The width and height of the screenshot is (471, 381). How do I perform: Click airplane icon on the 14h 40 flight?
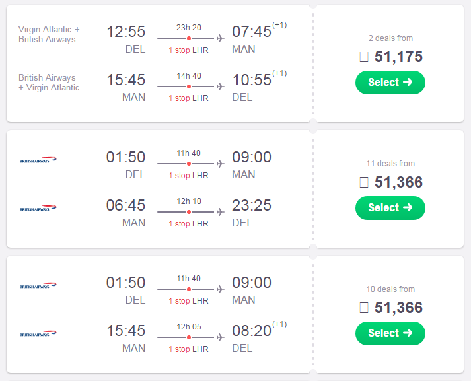(x=221, y=87)
